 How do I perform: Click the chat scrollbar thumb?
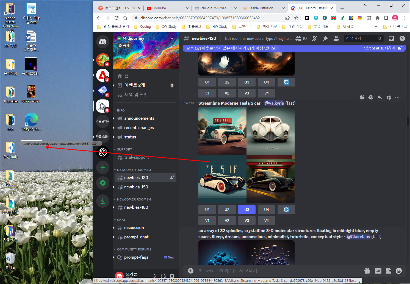[x=408, y=121]
